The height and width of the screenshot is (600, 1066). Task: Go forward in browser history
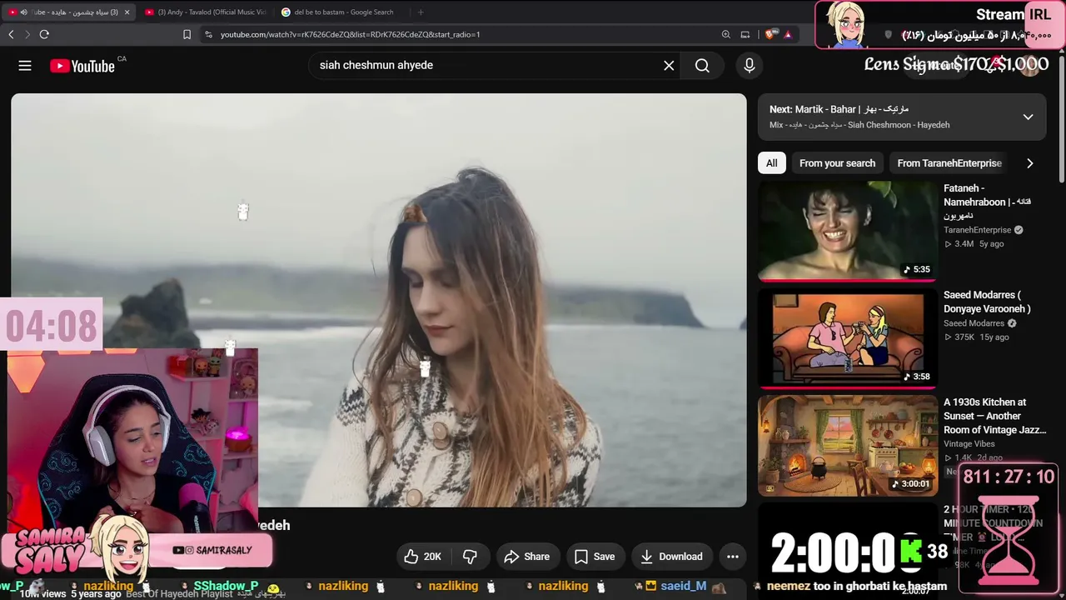click(27, 34)
